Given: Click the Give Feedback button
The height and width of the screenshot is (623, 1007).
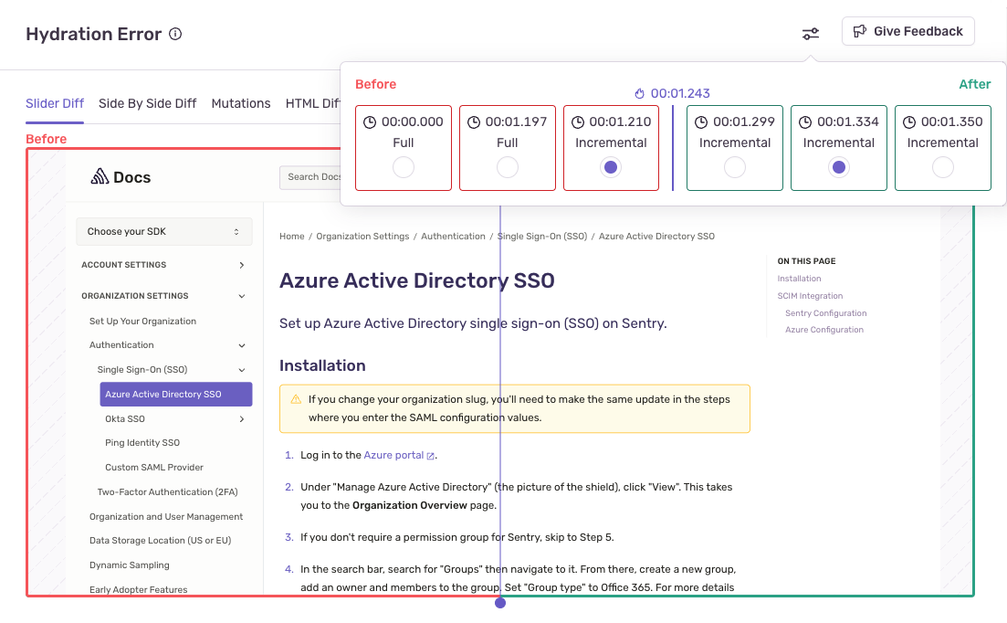Looking at the screenshot, I should [x=907, y=31].
